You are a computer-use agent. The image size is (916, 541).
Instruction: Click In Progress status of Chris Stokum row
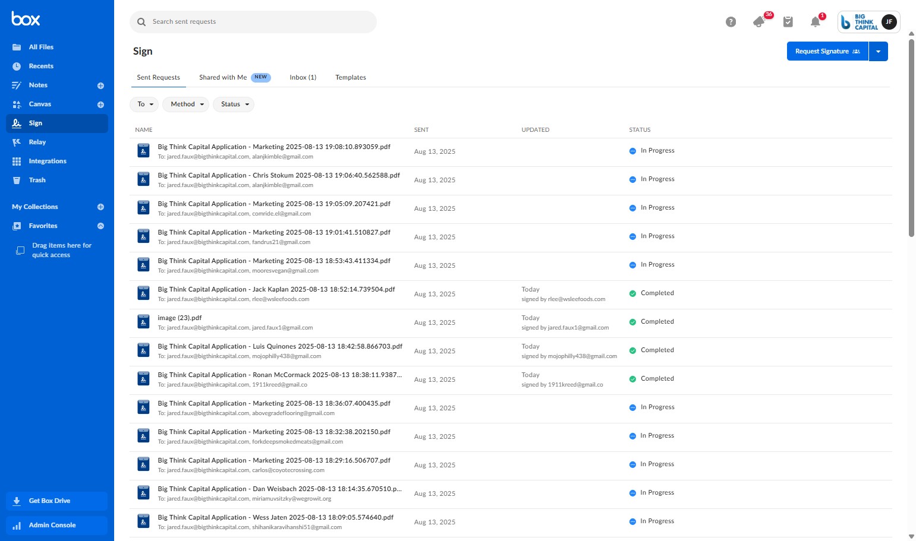(x=651, y=179)
